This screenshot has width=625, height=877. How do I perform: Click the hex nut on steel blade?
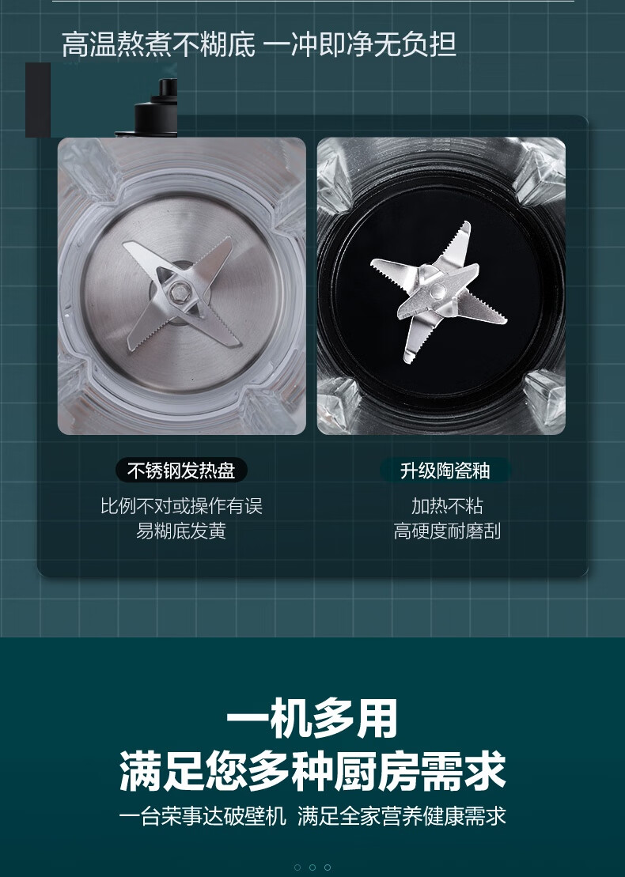coord(180,290)
